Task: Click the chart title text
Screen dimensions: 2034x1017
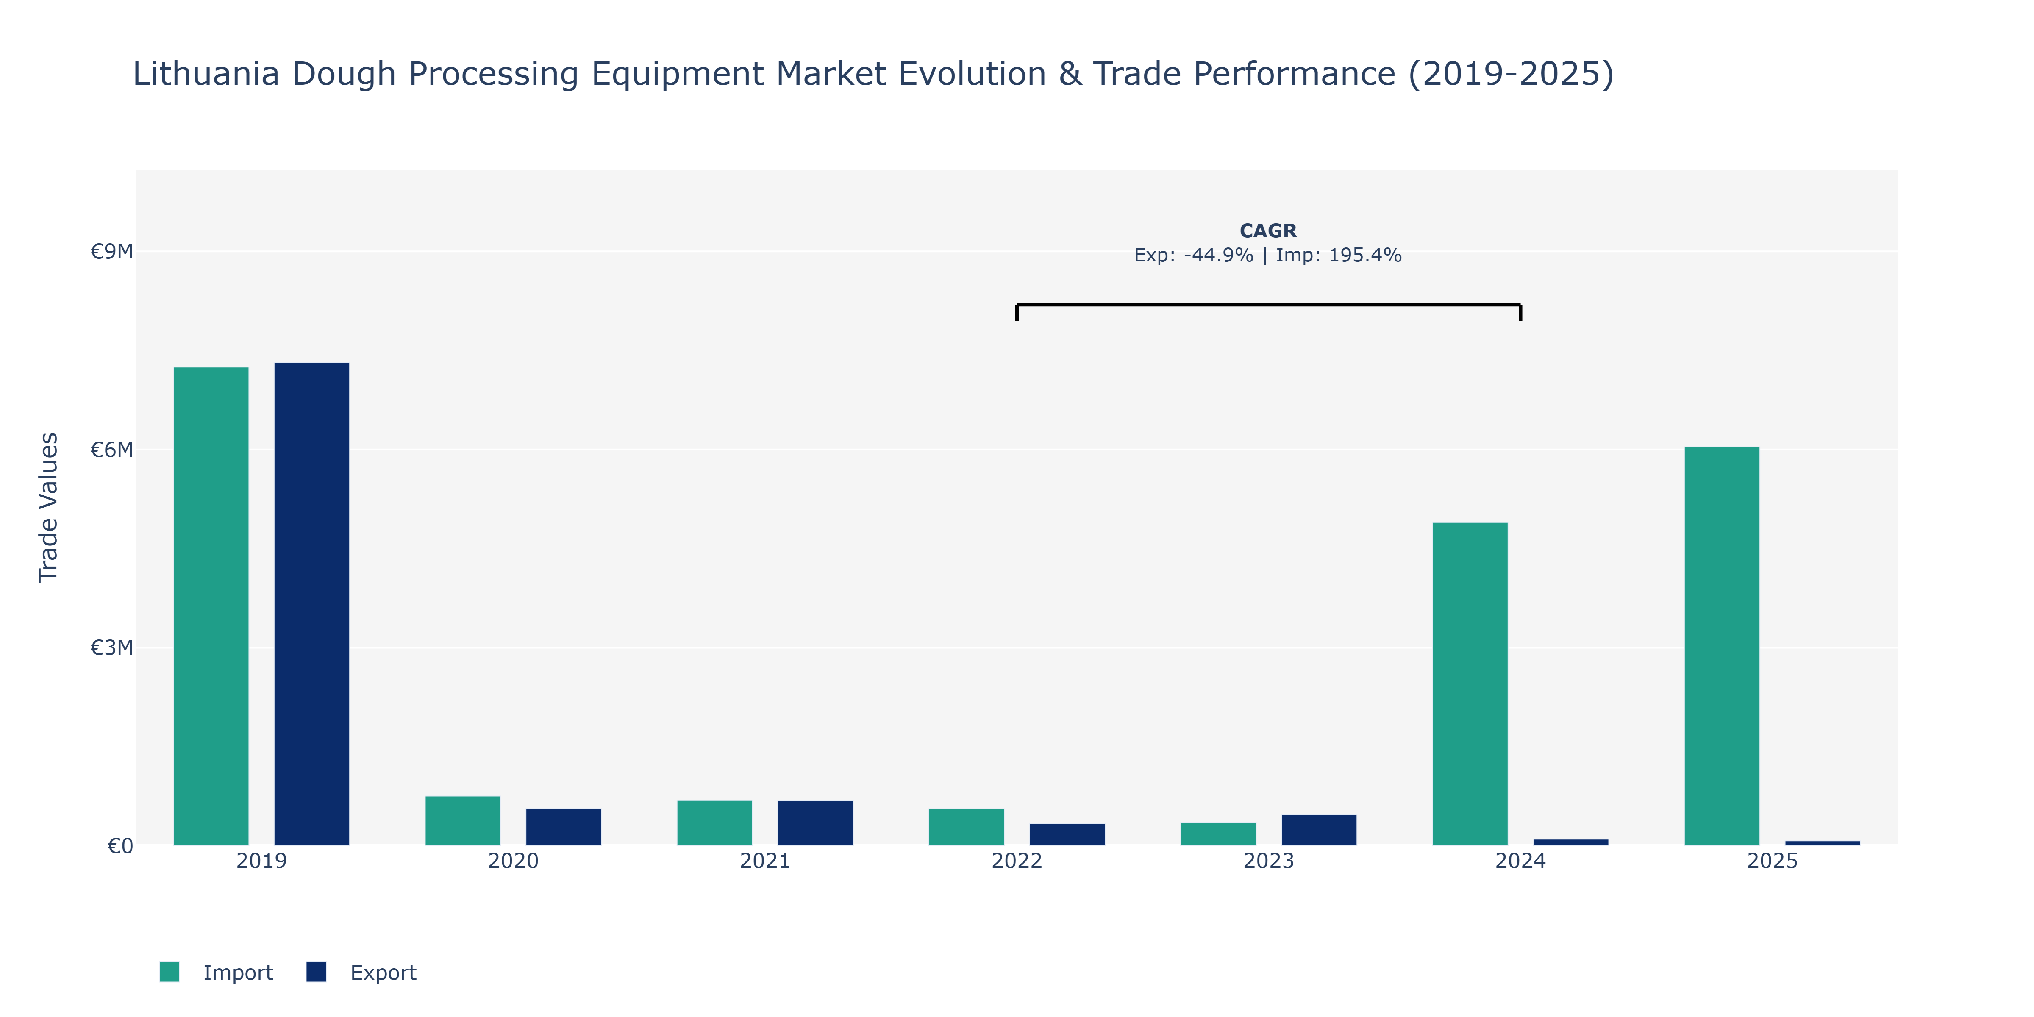Action: 873,73
